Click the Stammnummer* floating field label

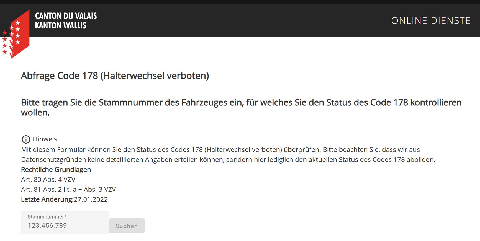point(47,217)
